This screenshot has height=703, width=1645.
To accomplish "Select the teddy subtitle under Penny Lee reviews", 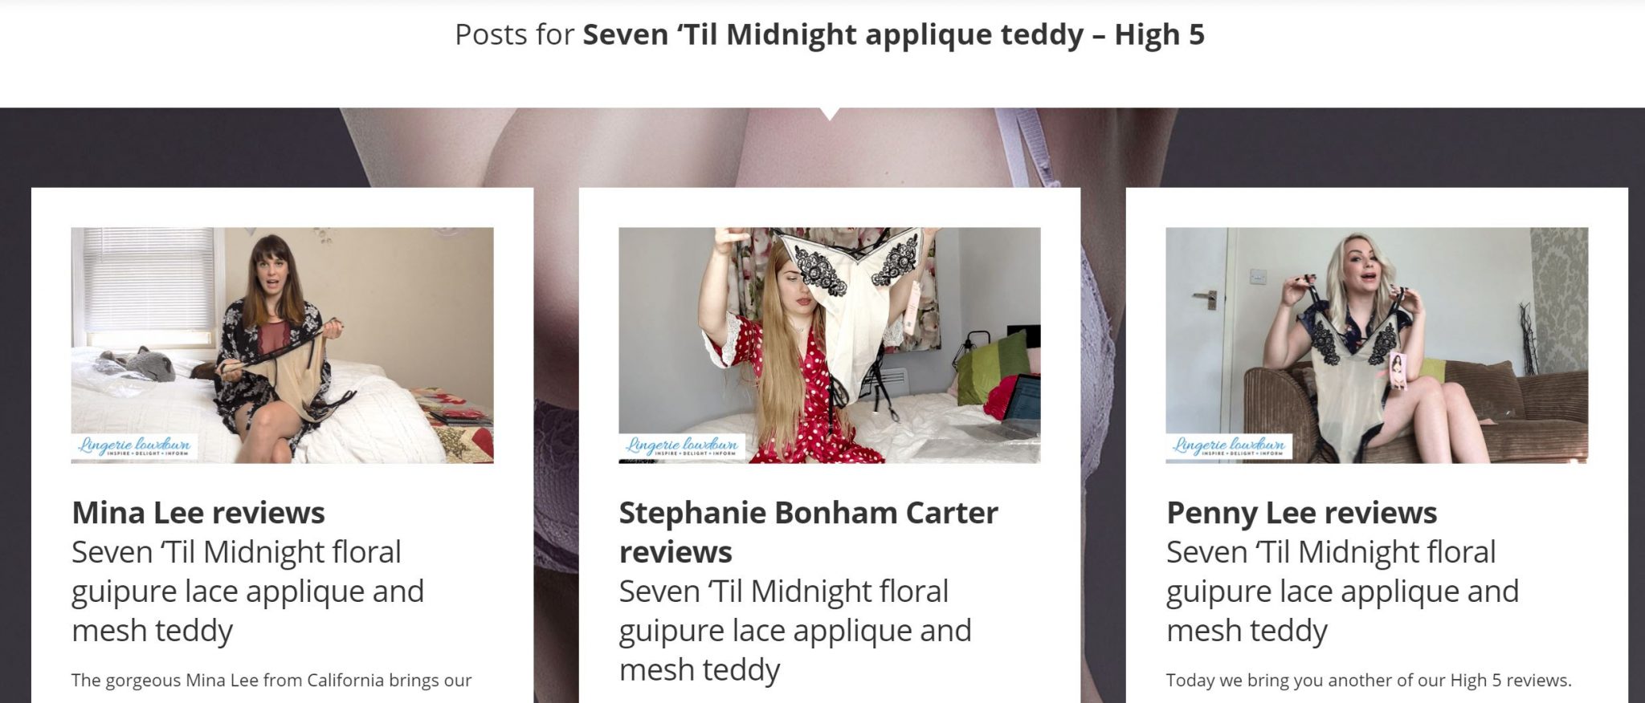I will pyautogui.click(x=1342, y=591).
